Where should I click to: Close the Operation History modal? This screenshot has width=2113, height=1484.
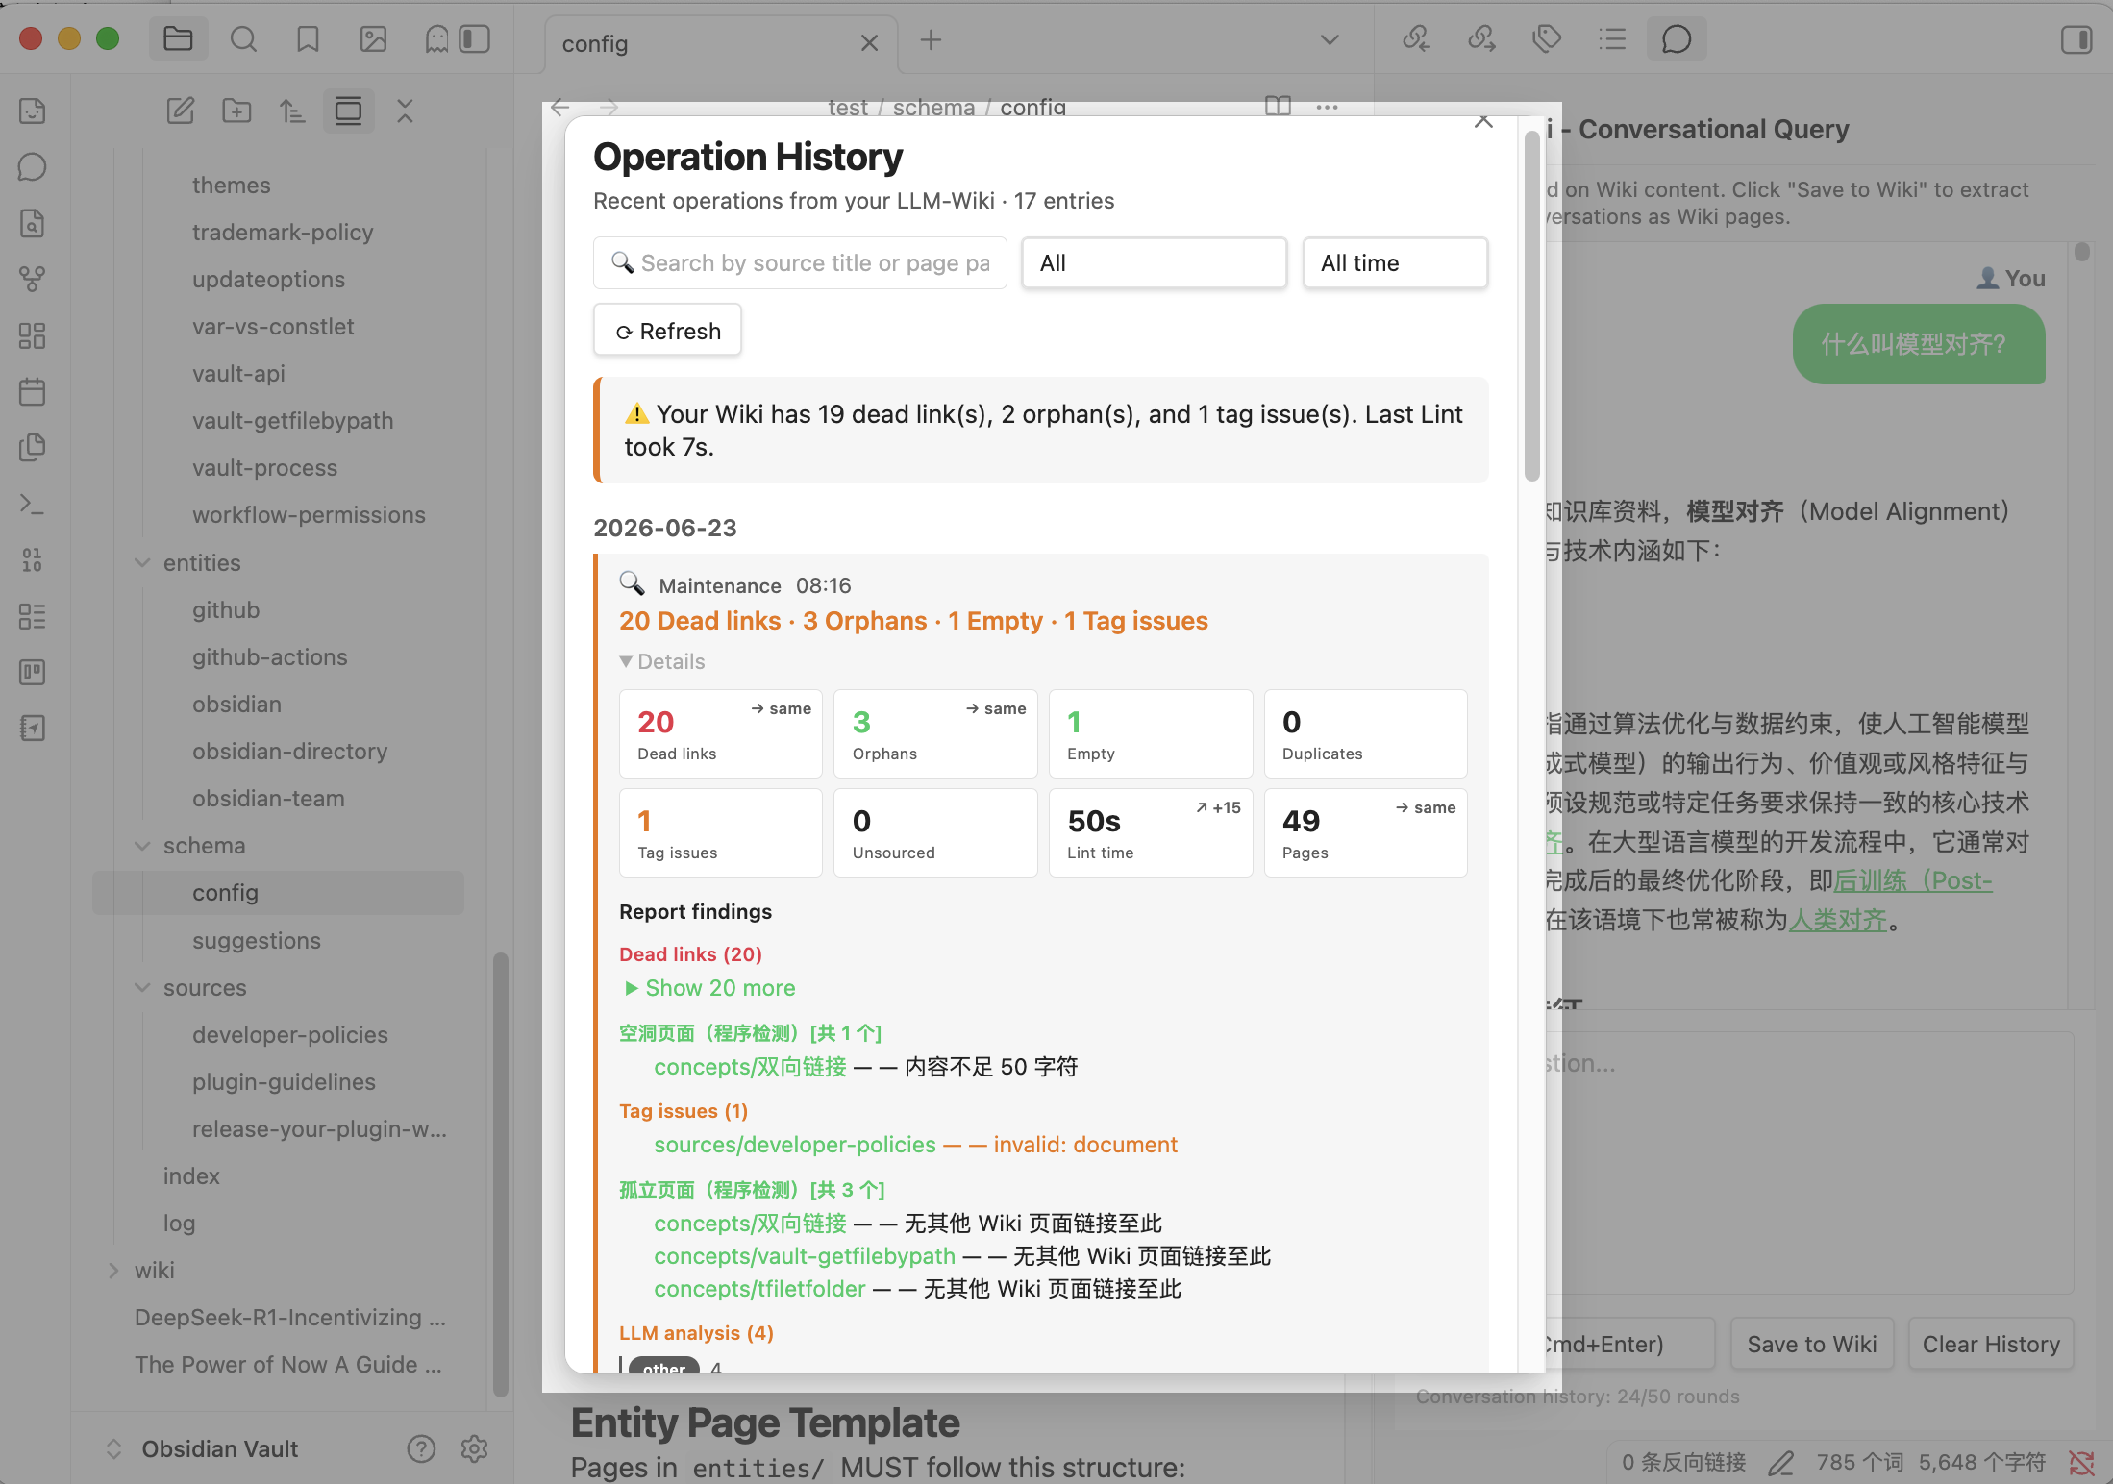coord(1483,121)
